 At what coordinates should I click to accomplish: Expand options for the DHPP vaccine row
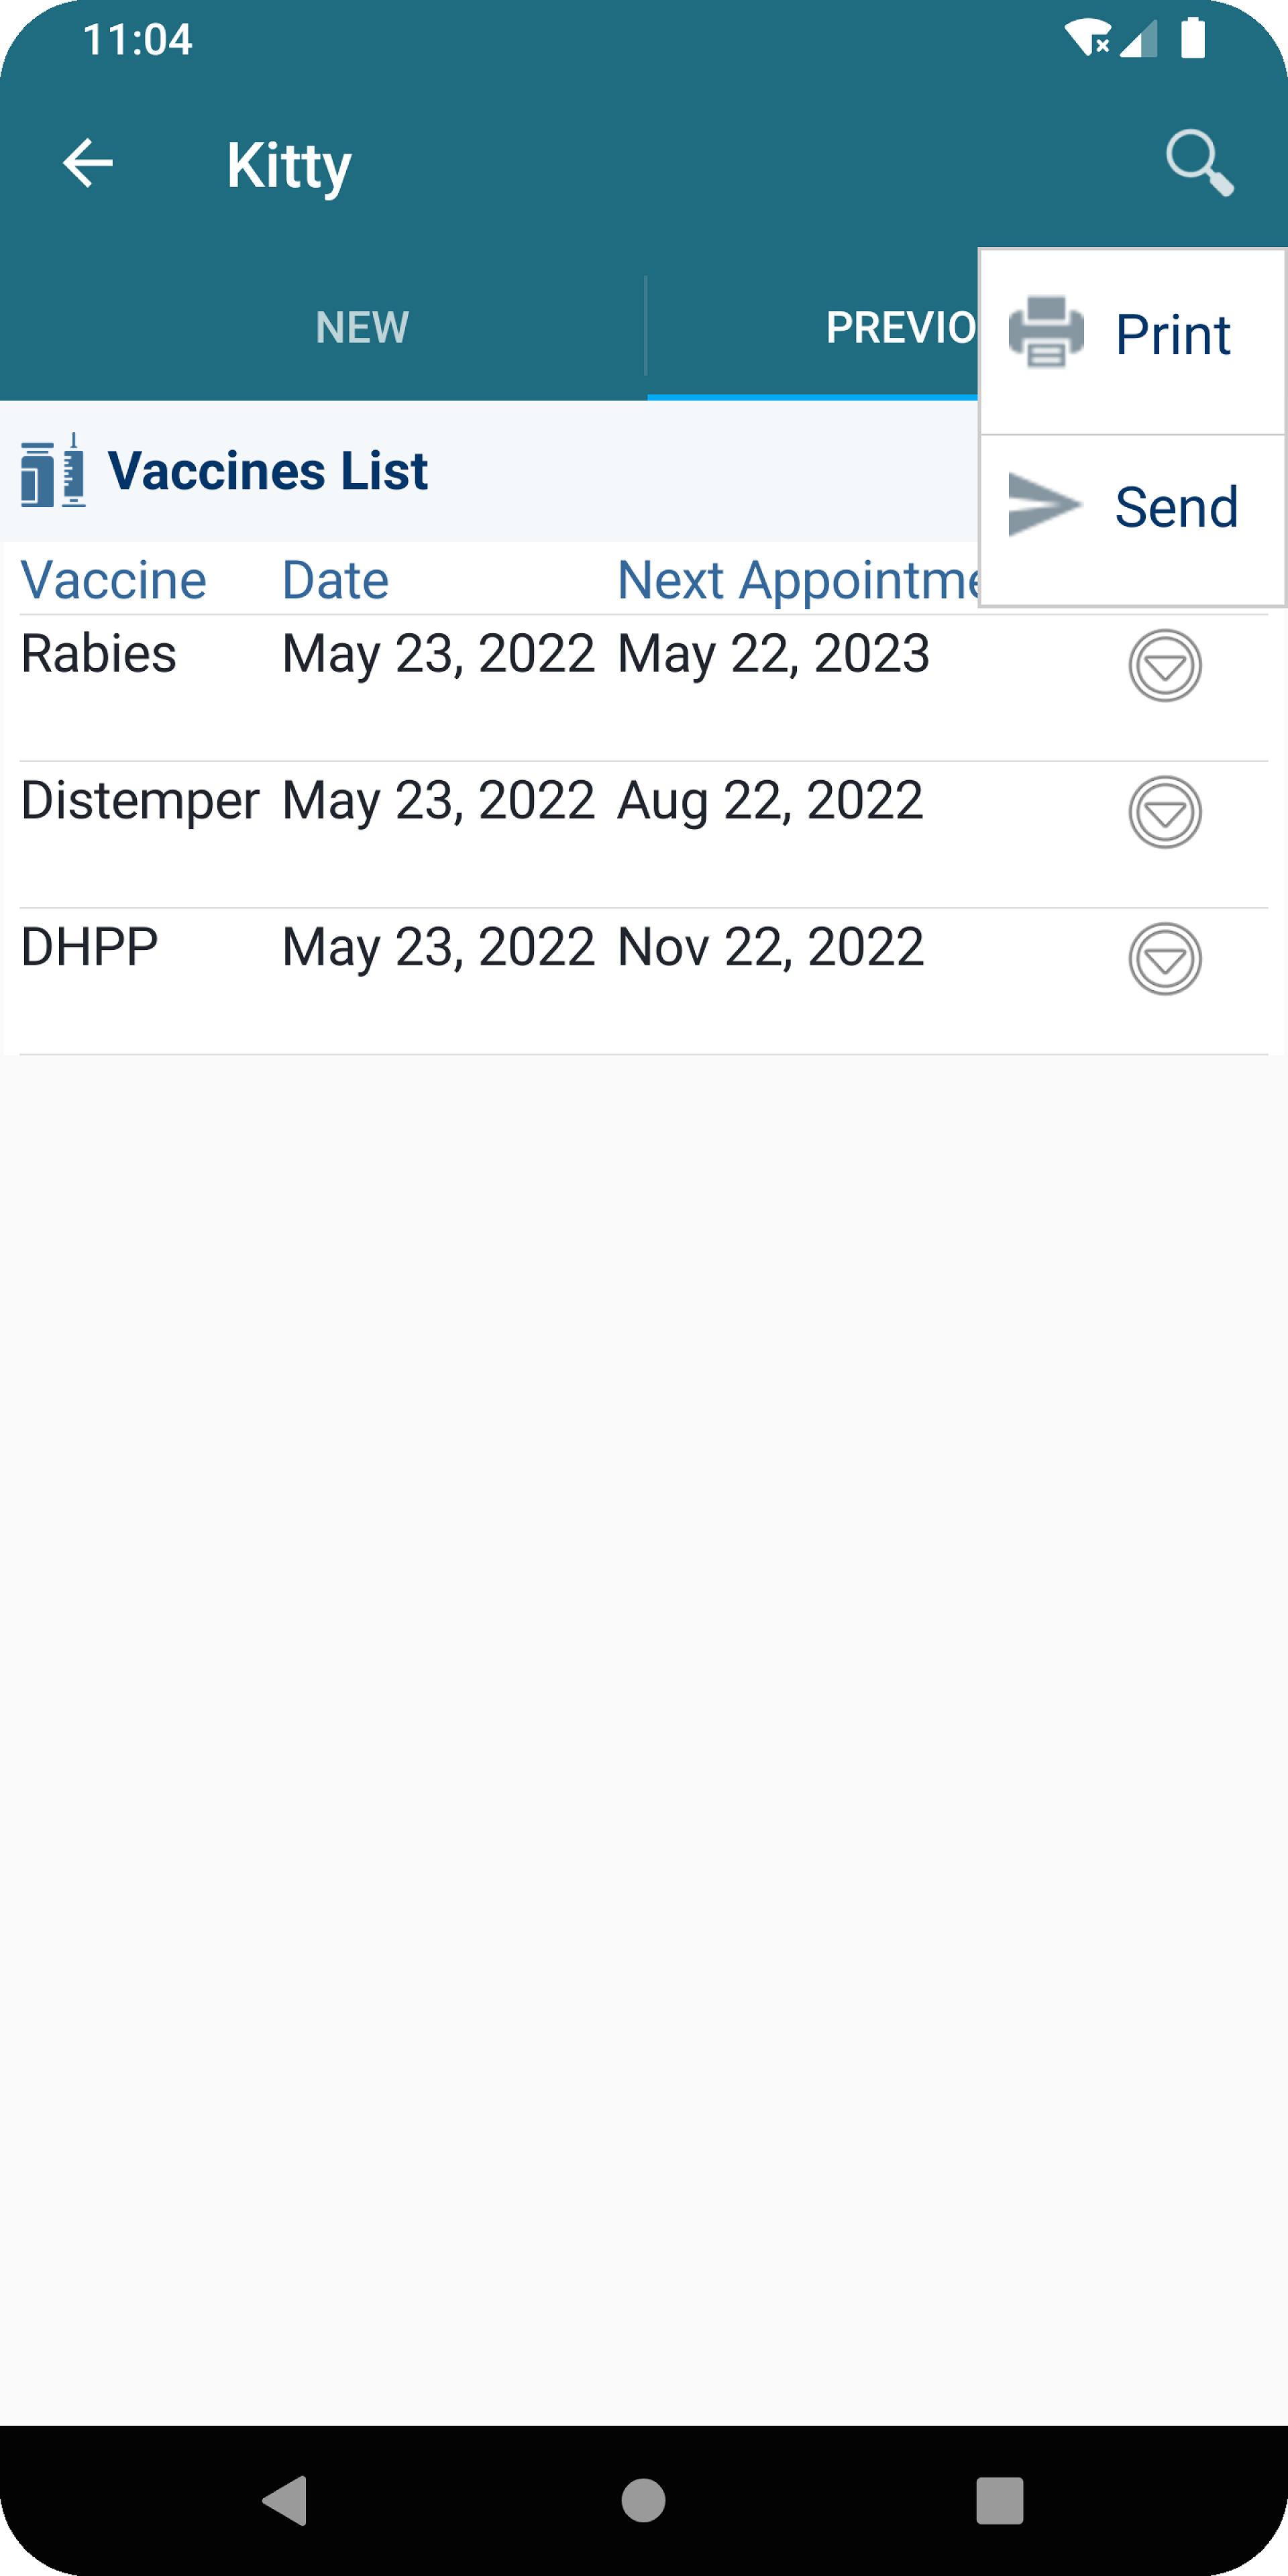[x=1165, y=959]
